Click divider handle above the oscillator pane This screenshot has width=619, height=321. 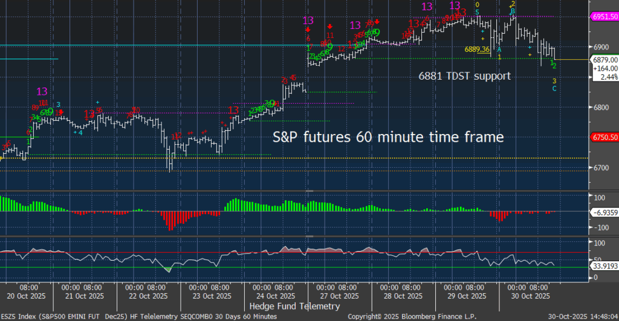point(309,235)
